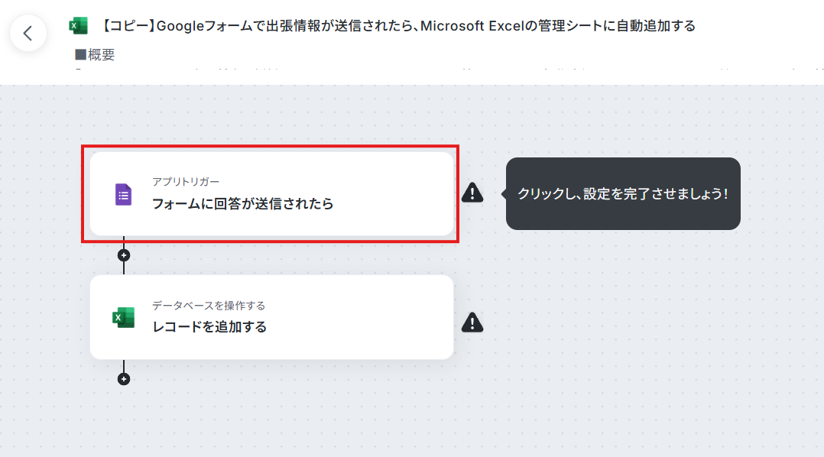Click the warning icon beside the アプリトリガー card

[472, 193]
